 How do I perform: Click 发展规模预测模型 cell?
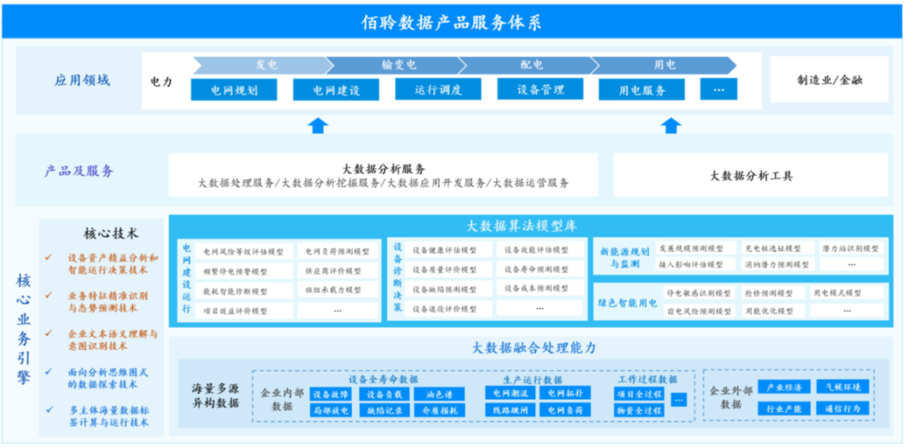(695, 248)
